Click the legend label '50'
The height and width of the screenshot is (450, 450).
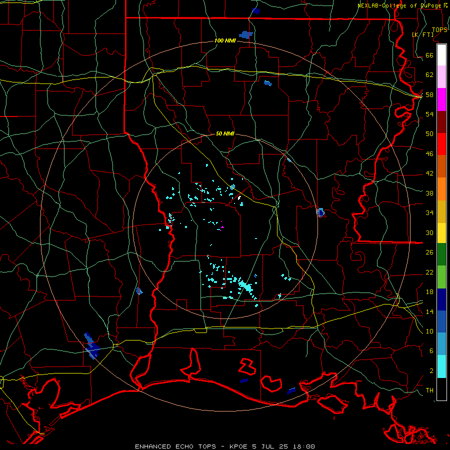pyautogui.click(x=429, y=133)
